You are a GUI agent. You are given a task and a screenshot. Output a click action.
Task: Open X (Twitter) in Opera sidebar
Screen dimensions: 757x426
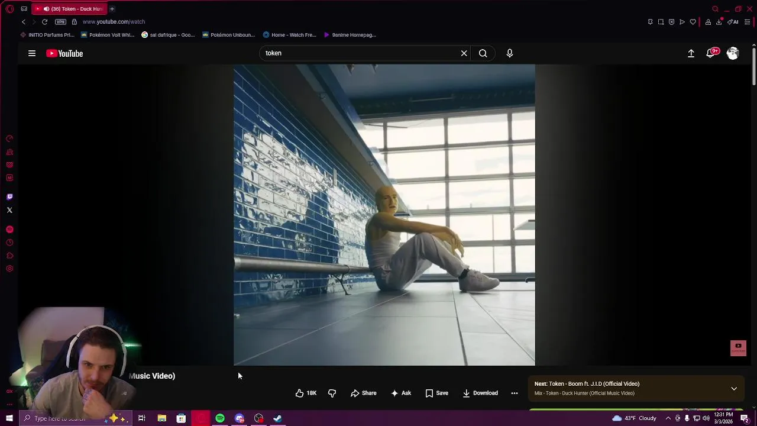point(9,210)
